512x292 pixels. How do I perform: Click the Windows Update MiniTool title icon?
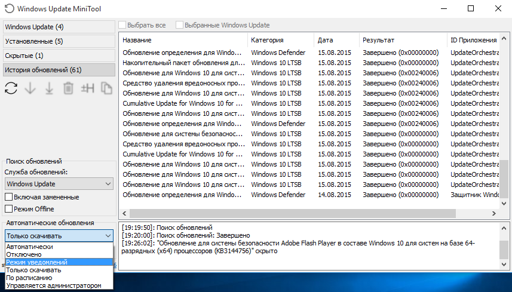pyautogui.click(x=9, y=9)
